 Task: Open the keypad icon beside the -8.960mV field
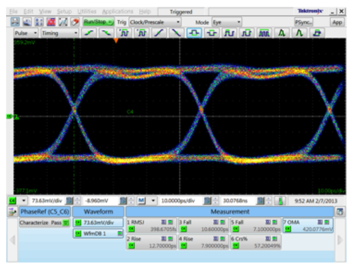pyautogui.click(x=123, y=201)
